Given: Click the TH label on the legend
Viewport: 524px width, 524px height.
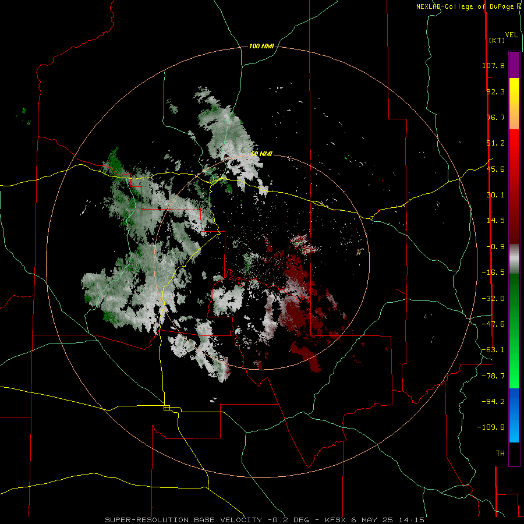Looking at the screenshot, I should [500, 454].
